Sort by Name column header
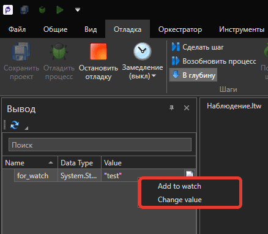 pos(30,163)
